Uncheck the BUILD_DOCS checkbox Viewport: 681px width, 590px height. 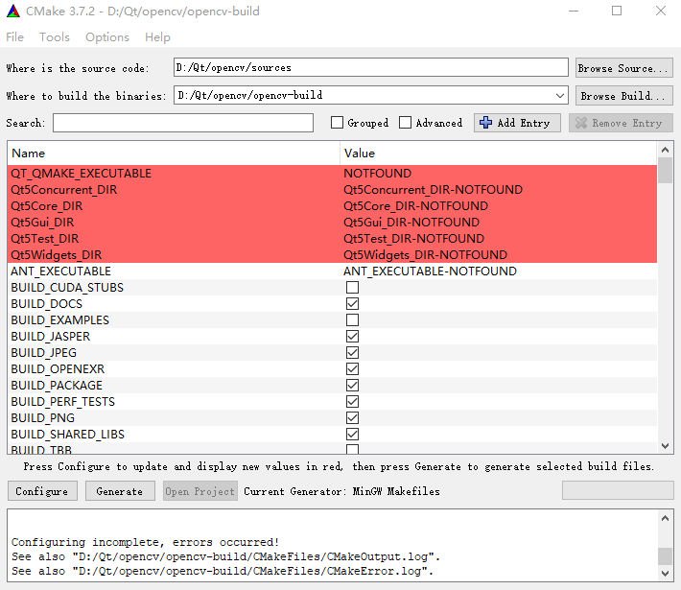[352, 304]
